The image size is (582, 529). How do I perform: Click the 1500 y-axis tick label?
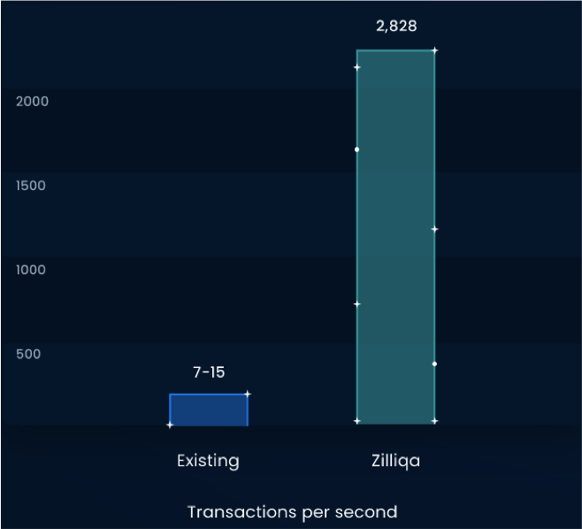coord(31,186)
